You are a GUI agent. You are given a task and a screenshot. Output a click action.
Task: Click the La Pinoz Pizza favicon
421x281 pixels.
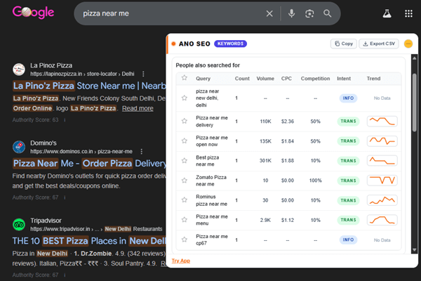19,70
